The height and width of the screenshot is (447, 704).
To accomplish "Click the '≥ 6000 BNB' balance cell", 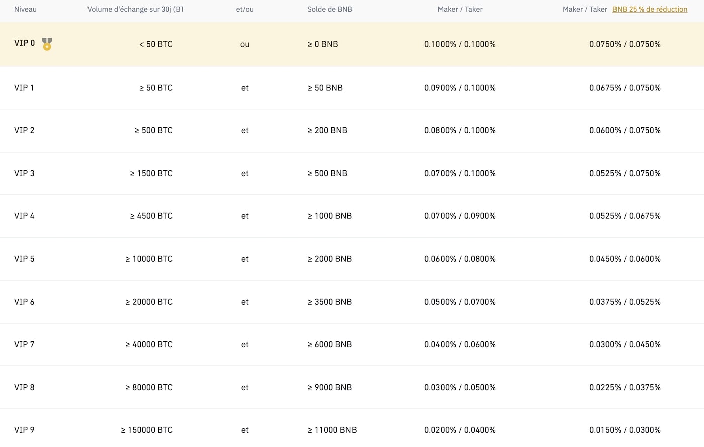I will 330,344.
